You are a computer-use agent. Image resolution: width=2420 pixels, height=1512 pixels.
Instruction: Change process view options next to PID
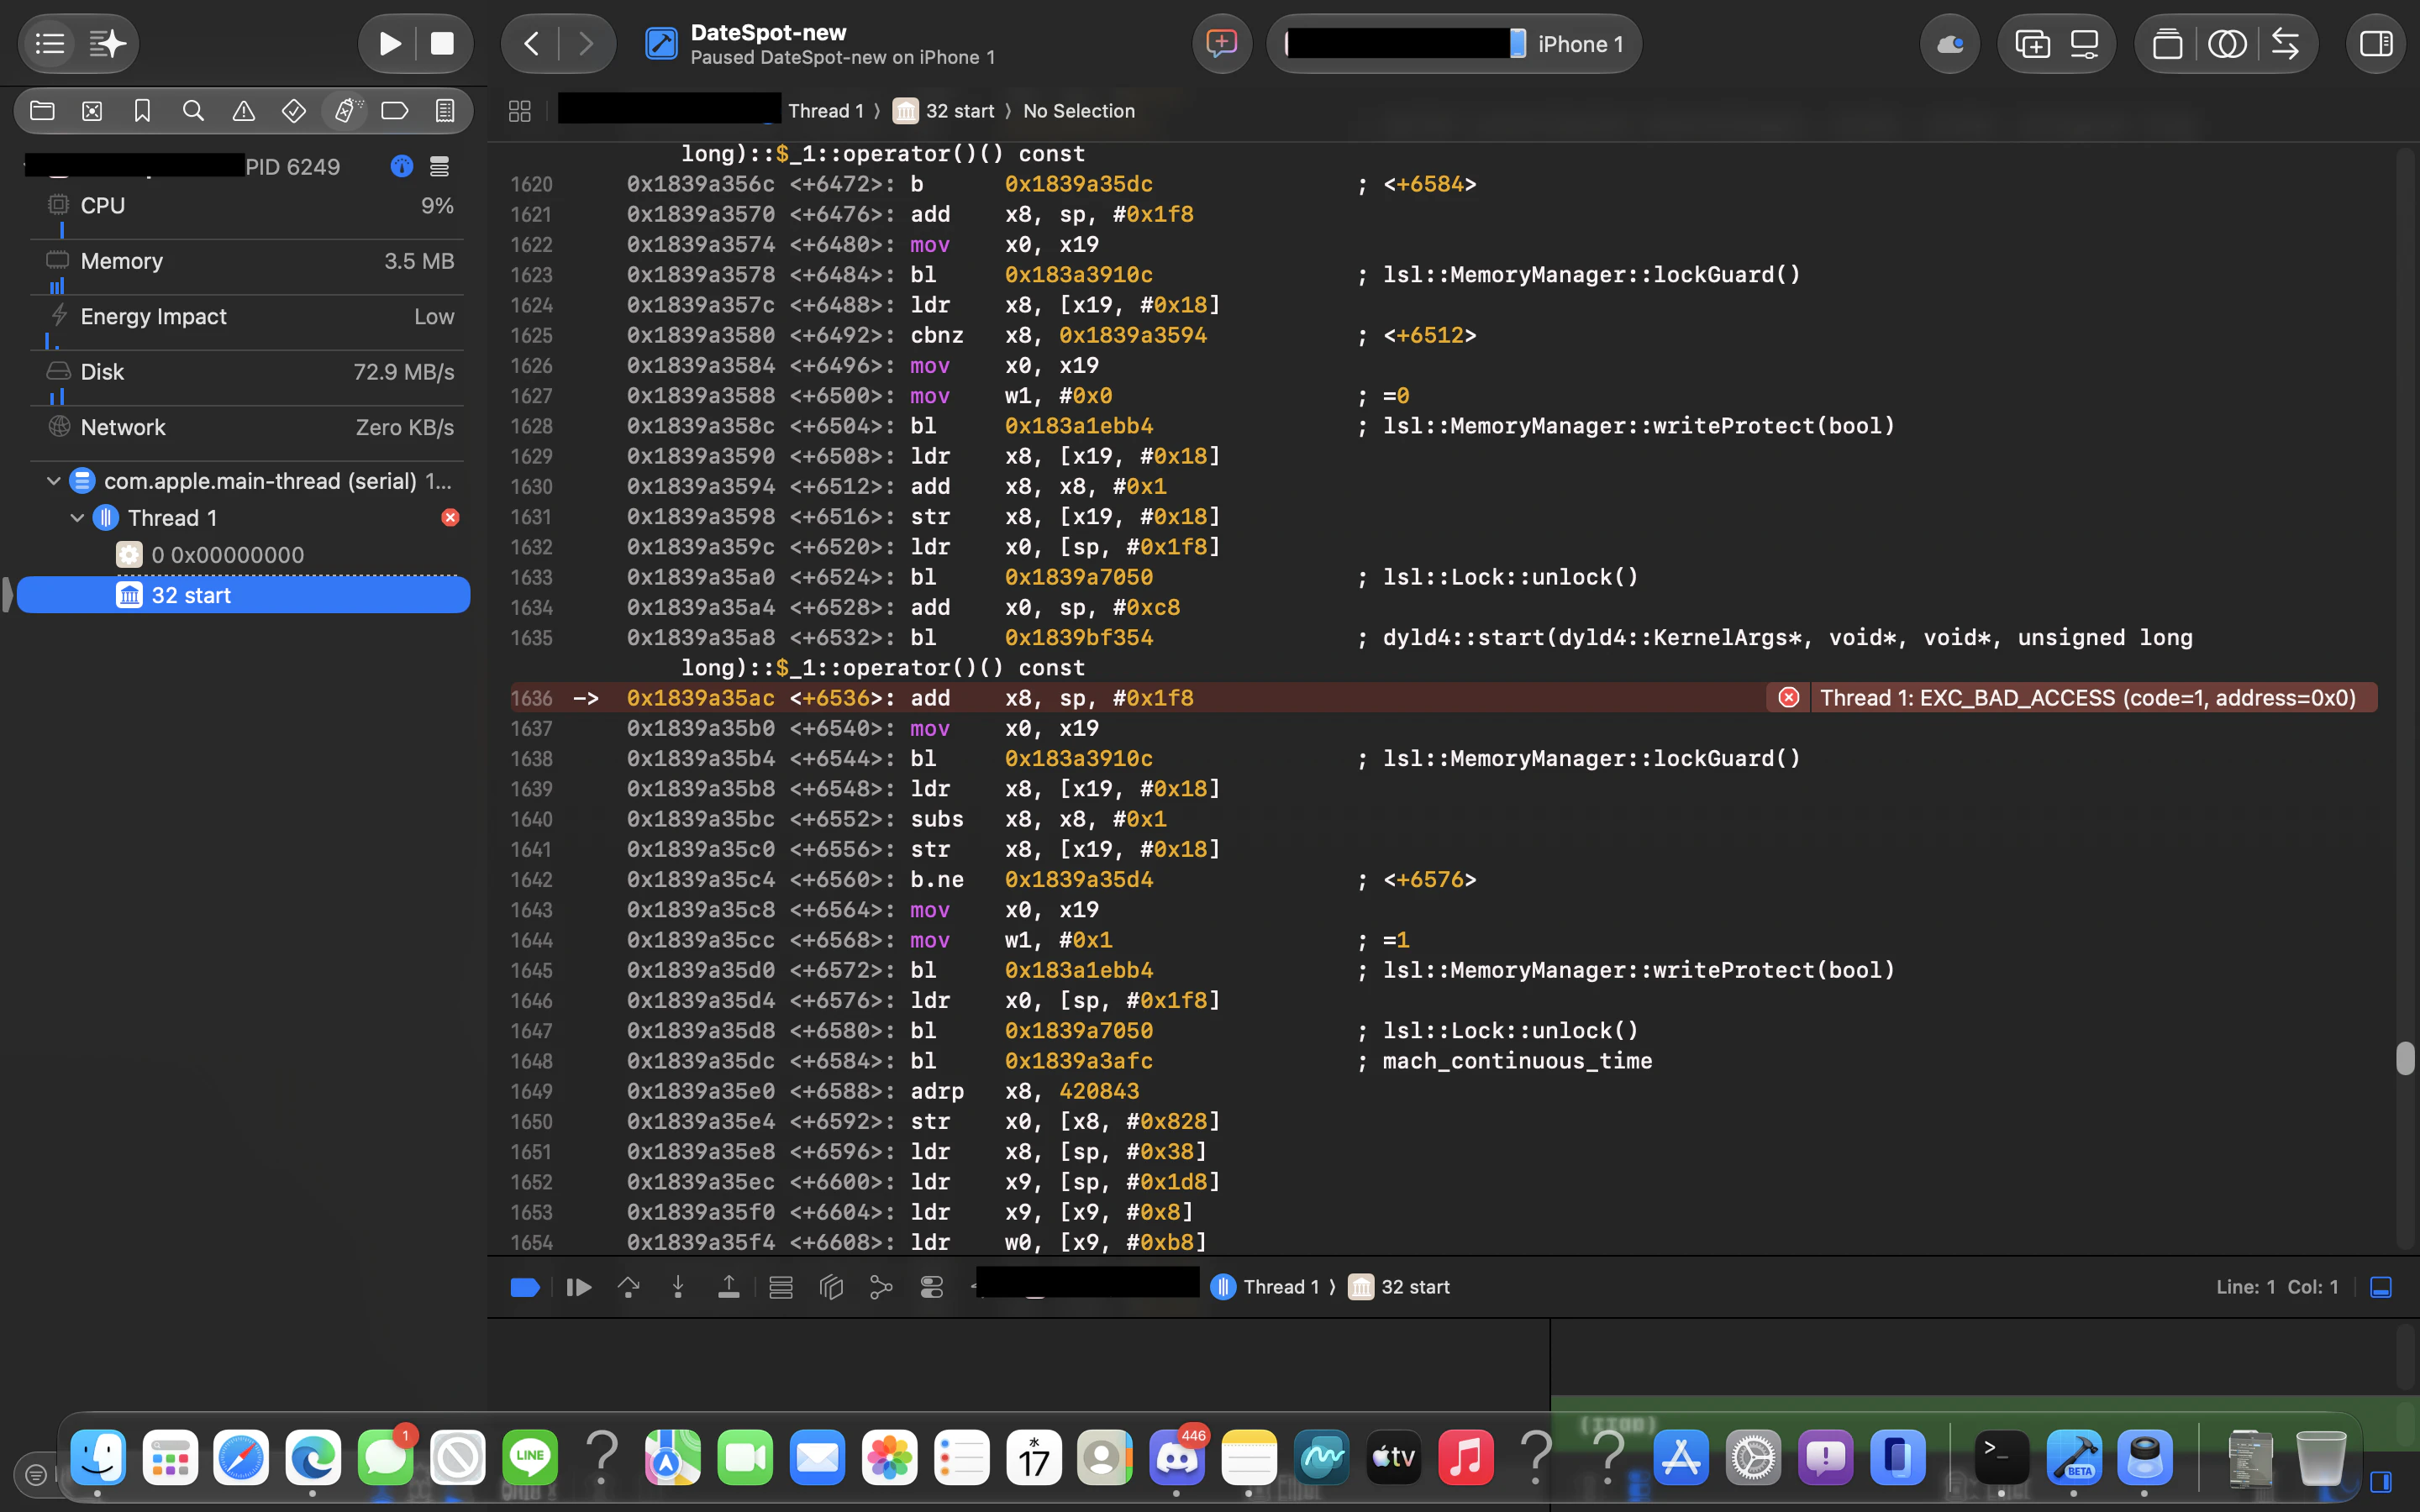439,166
